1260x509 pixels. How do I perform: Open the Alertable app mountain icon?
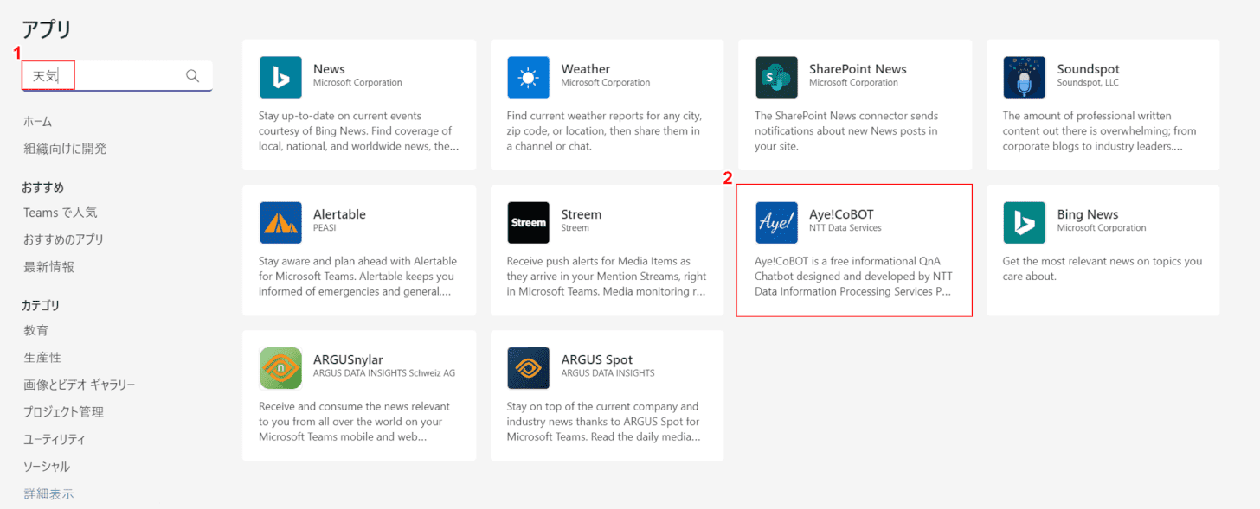pyautogui.click(x=280, y=223)
